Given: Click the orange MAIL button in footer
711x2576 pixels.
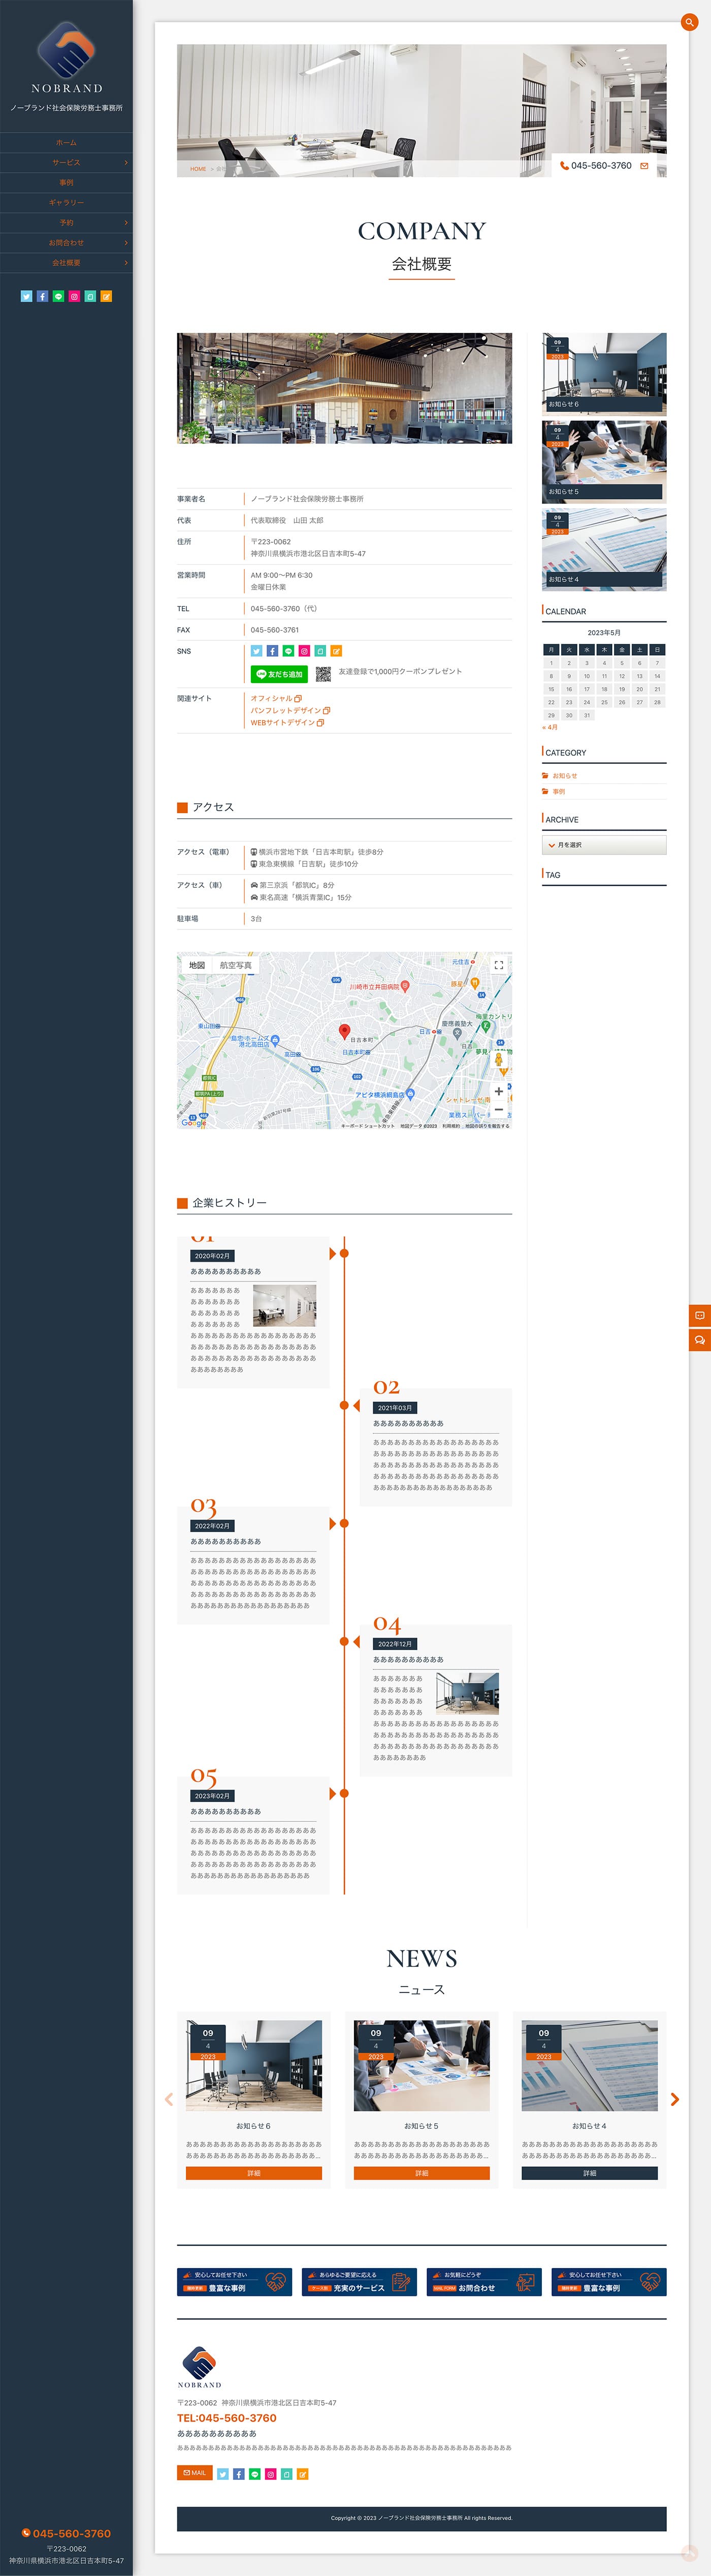Looking at the screenshot, I should point(195,2473).
